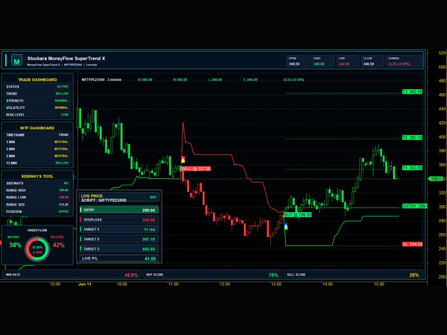
Task: Click the BUY SCORE 75% bar
Action: click(x=212, y=275)
